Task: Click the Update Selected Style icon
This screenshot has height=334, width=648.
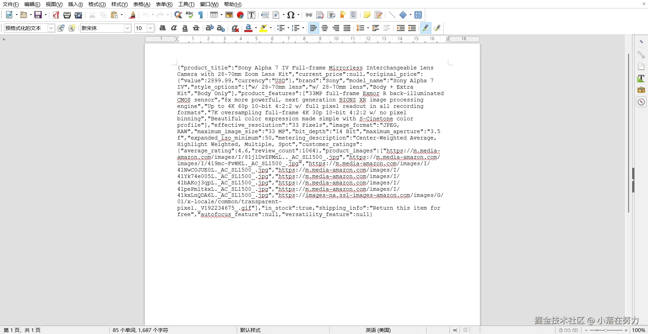Action: click(x=61, y=28)
